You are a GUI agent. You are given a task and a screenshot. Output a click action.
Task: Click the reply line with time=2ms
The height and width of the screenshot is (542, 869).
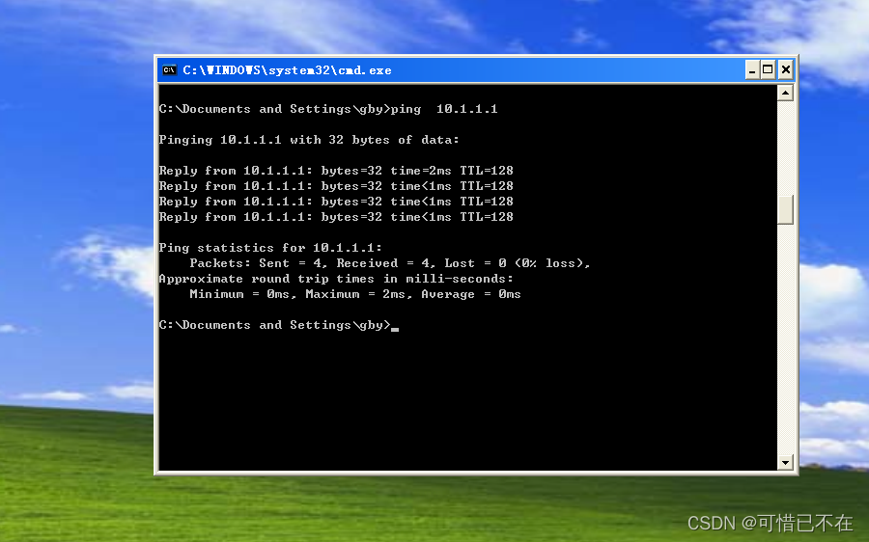336,171
